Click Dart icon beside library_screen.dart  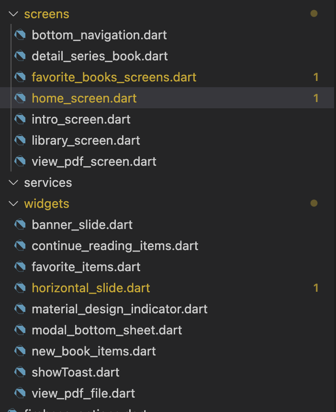(x=20, y=140)
